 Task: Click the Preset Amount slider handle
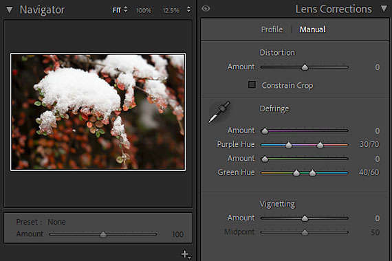[103, 234]
